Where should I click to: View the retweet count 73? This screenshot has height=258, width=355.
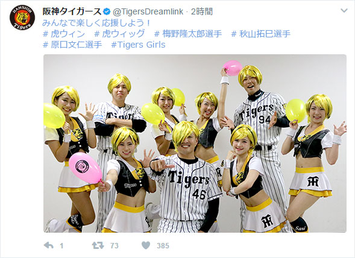click(115, 245)
